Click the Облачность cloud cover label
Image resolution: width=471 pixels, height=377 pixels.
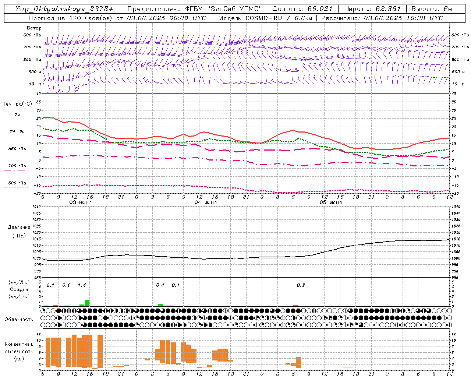pos(19,320)
